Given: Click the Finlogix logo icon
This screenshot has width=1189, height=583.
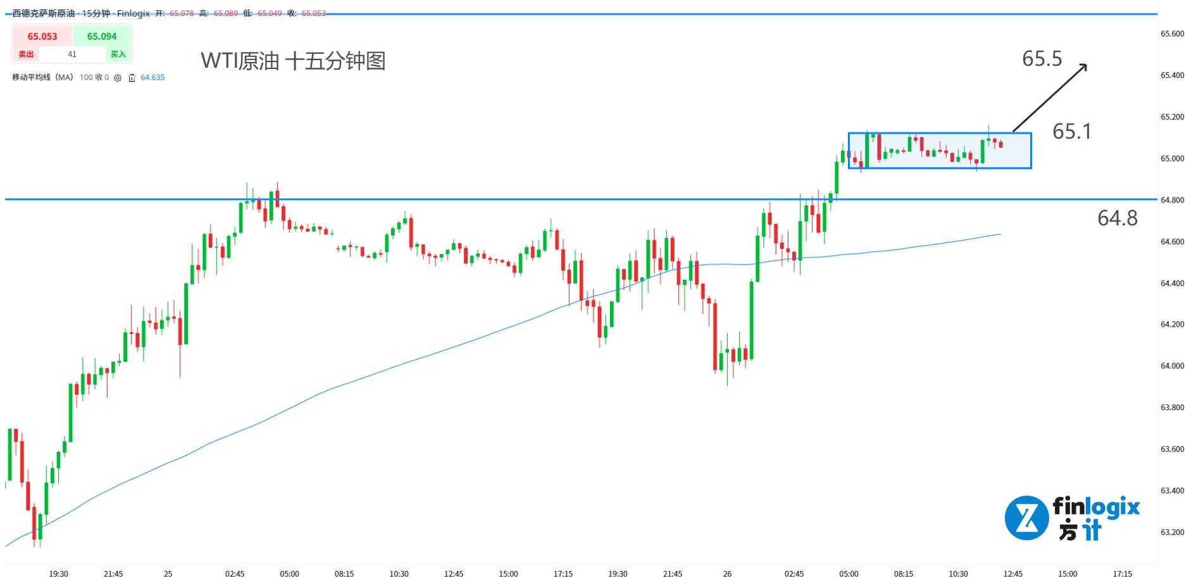Looking at the screenshot, I should coord(1026,518).
